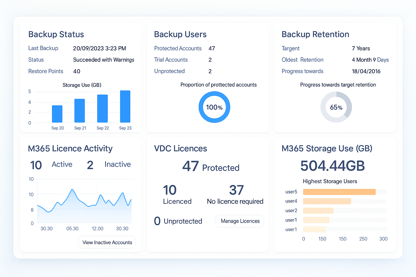Image resolution: width=416 pixels, height=277 pixels.
Task: Select the Protected Accounts label
Action: [178, 48]
